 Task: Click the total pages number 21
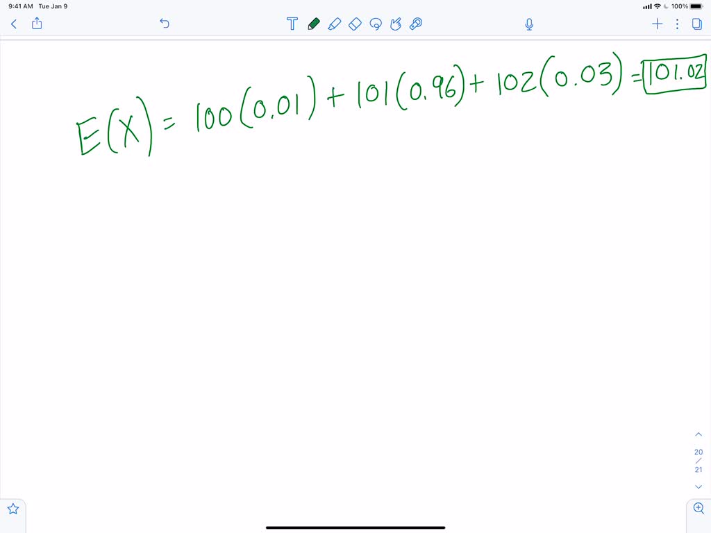pyautogui.click(x=699, y=470)
